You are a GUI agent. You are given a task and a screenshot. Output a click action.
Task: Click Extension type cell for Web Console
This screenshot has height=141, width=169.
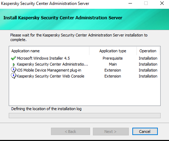[113, 76]
